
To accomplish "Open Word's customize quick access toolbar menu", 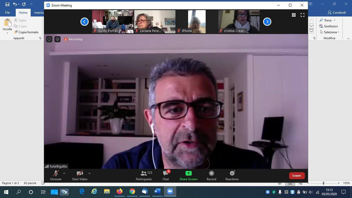I will pyautogui.click(x=31, y=4).
